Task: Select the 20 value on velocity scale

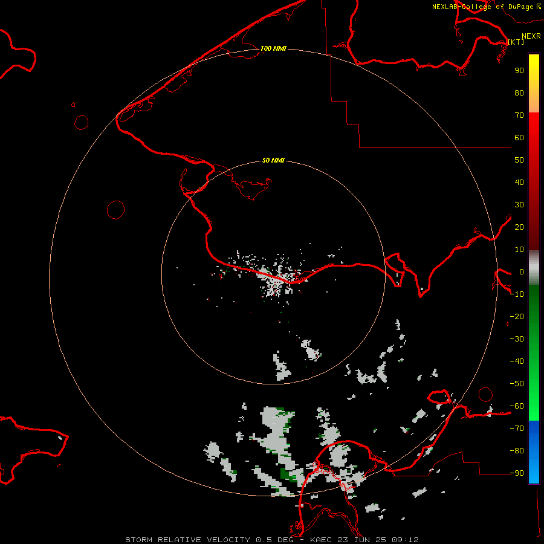Action: (x=519, y=227)
